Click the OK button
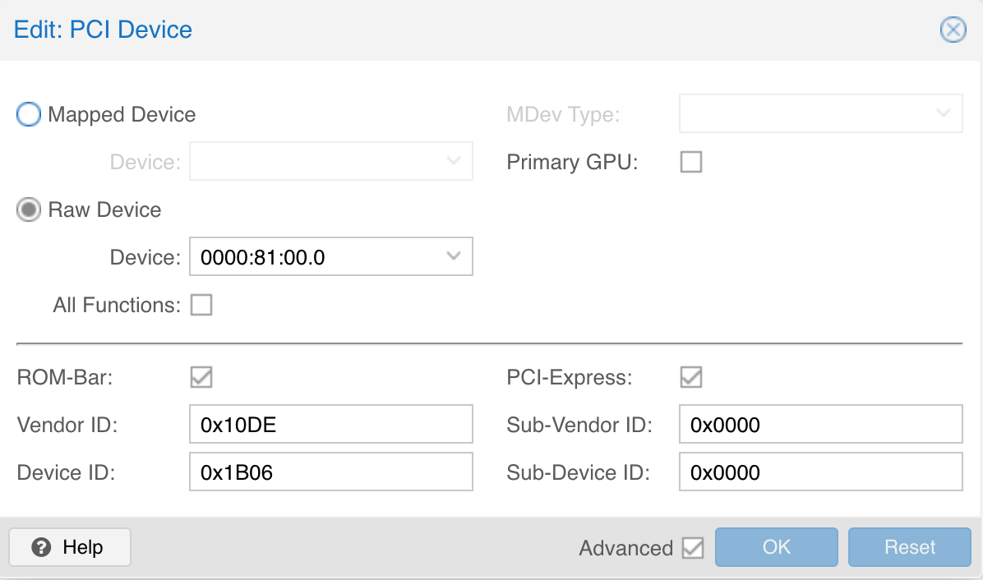Screen dimensions: 983x580 pyautogui.click(x=776, y=547)
